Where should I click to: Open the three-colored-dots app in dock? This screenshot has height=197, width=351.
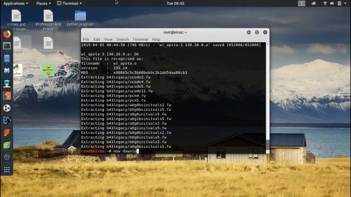(x=7, y=108)
